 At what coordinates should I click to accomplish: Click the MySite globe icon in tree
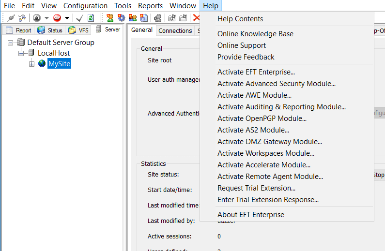pos(42,64)
